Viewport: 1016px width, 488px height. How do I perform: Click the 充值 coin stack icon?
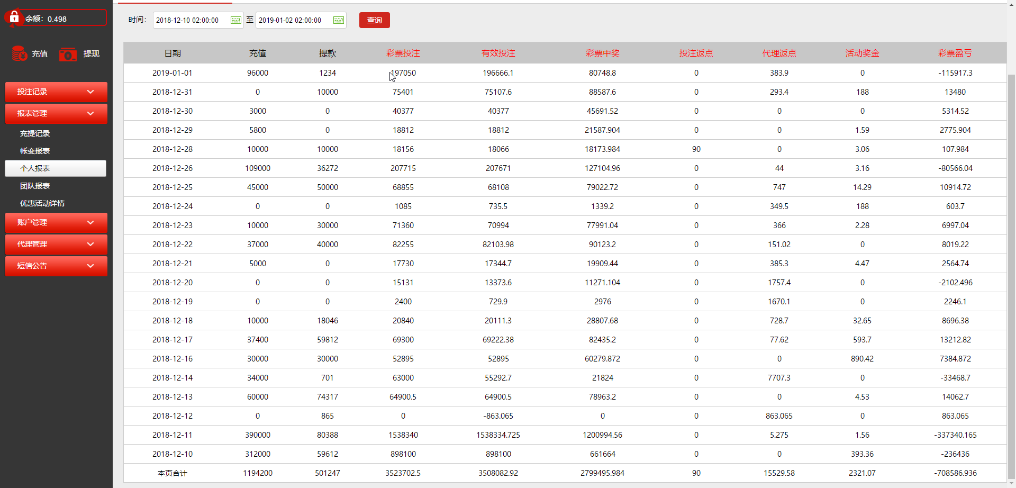(x=20, y=53)
